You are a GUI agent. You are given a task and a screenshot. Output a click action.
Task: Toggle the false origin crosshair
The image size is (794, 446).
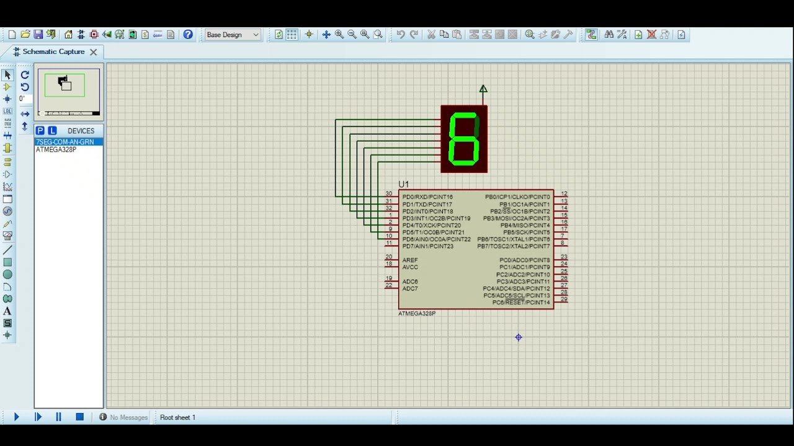click(309, 35)
